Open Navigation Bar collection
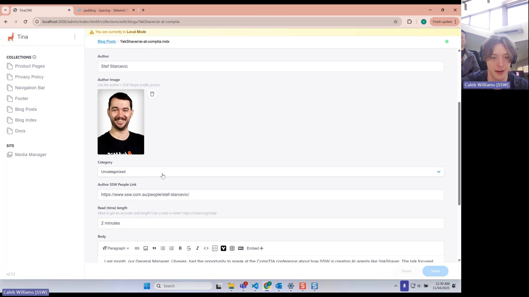This screenshot has width=529, height=297. 30,88
